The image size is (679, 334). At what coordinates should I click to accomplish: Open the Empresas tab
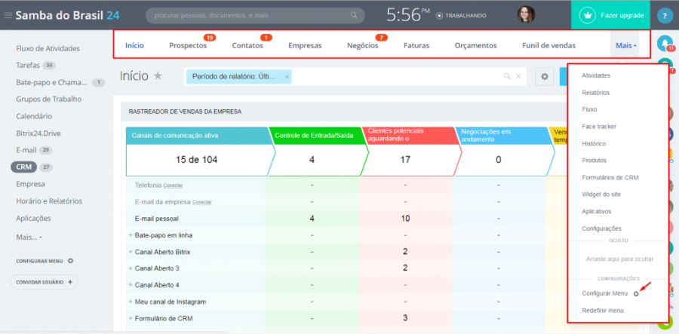pyautogui.click(x=305, y=45)
